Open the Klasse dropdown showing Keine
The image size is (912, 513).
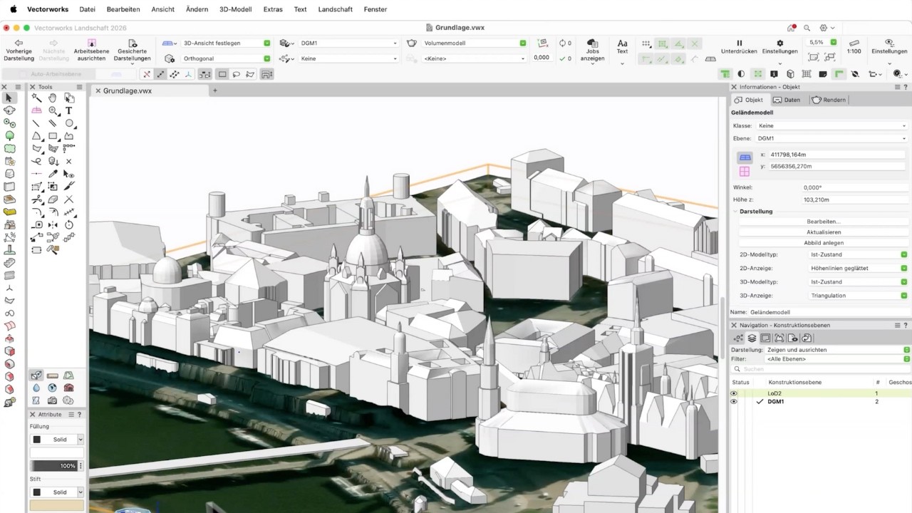point(831,125)
